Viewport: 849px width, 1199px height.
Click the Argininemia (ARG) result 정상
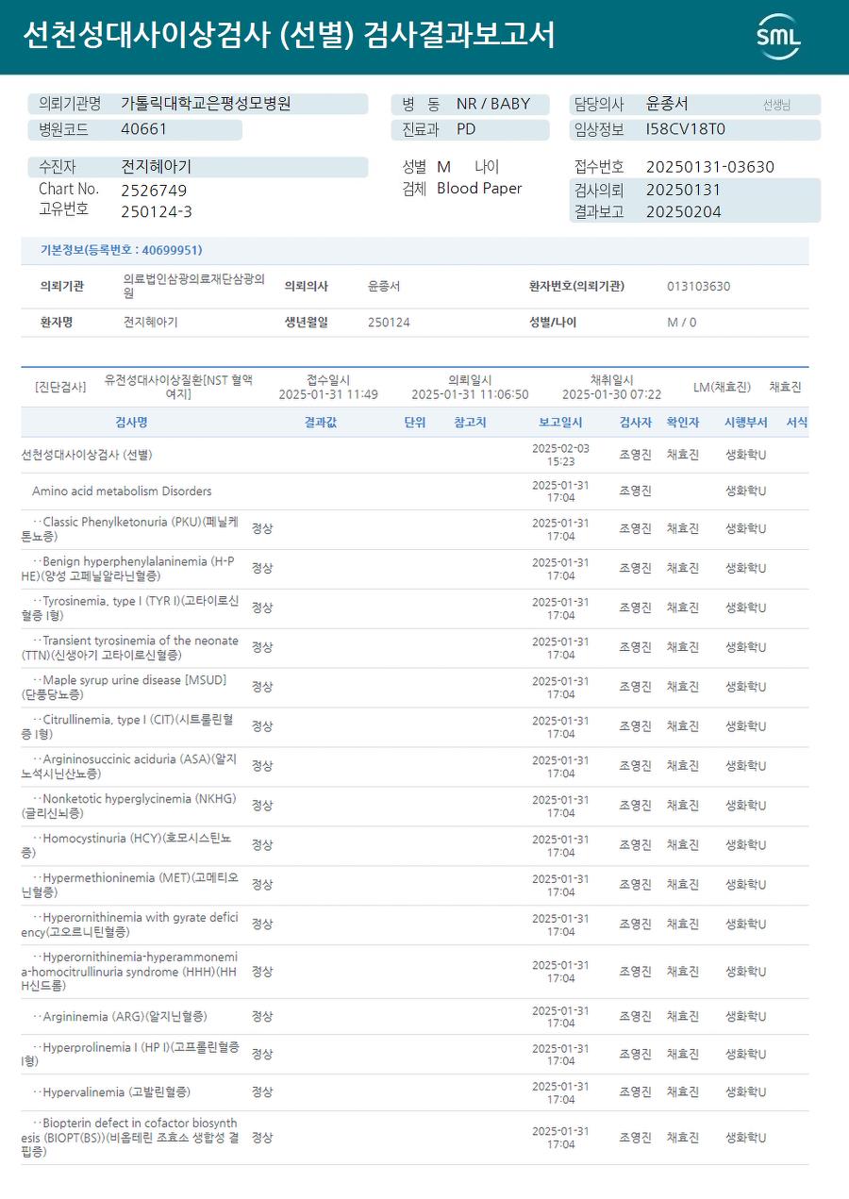tap(262, 1016)
